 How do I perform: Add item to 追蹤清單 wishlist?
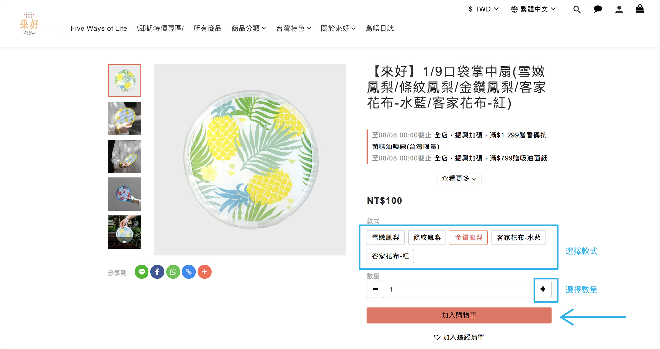pyautogui.click(x=459, y=337)
